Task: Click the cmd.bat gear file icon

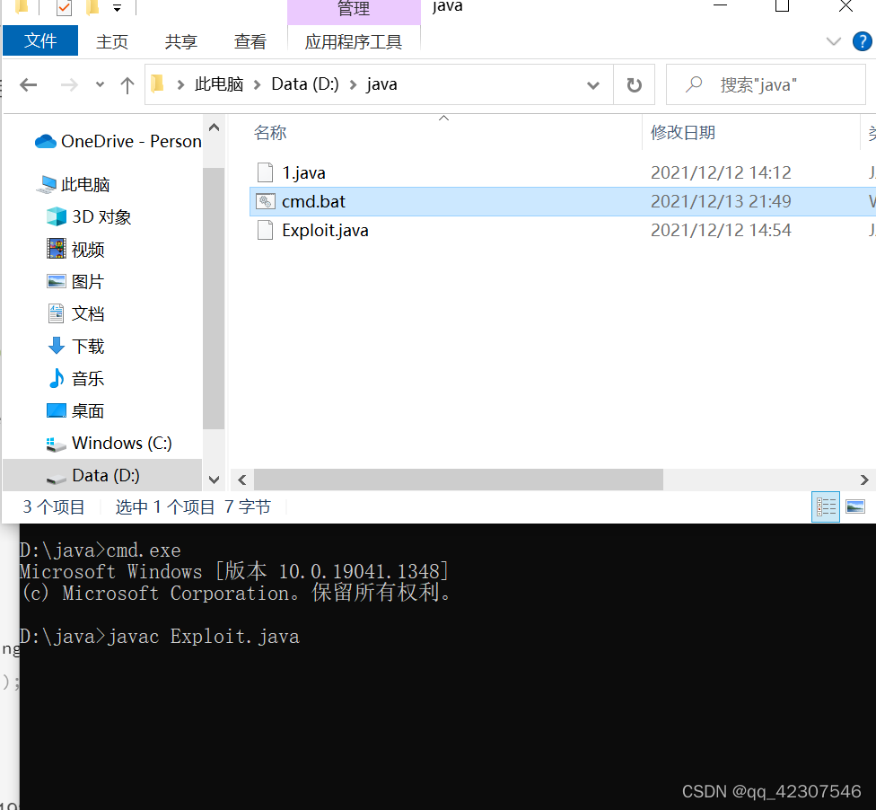Action: point(266,201)
